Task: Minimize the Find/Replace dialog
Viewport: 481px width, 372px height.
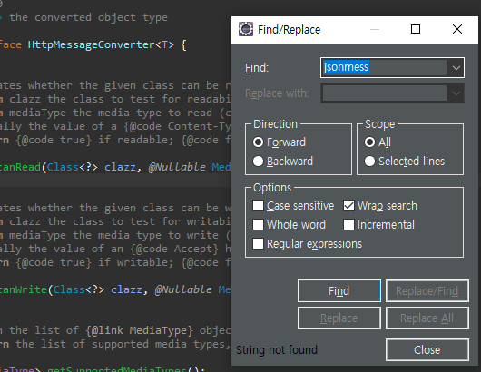Action: [375, 29]
